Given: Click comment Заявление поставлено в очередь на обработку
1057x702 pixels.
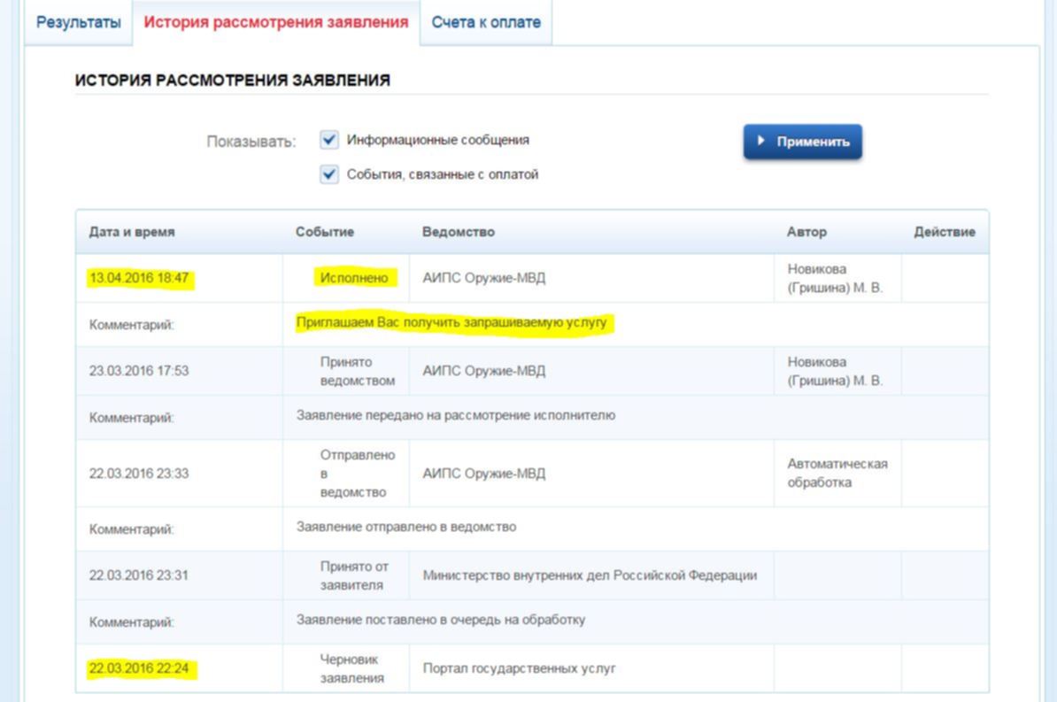Looking at the screenshot, I should click(x=440, y=620).
